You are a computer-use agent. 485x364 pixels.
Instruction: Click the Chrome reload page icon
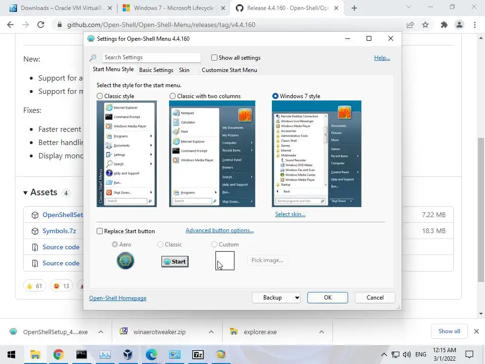41,25
